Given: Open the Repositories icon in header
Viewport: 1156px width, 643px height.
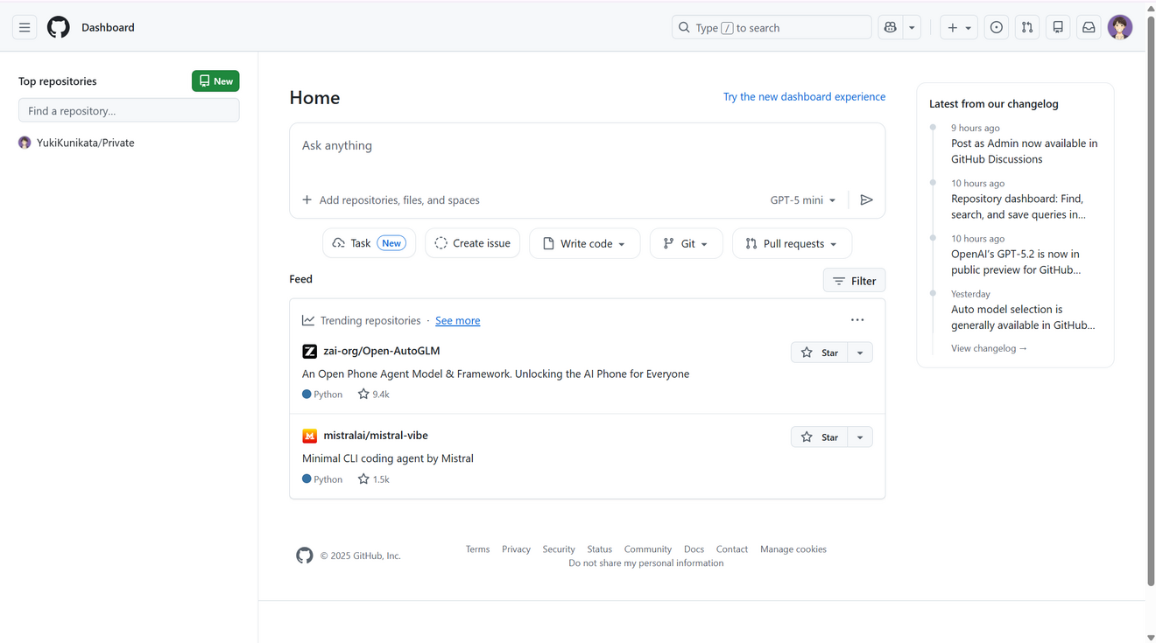Looking at the screenshot, I should click(x=1058, y=28).
